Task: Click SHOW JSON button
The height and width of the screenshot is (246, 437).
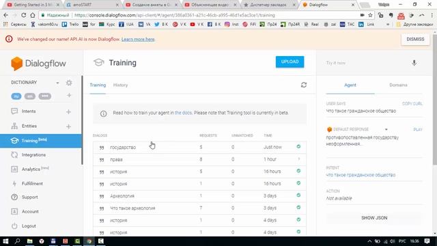Action: 374,218
